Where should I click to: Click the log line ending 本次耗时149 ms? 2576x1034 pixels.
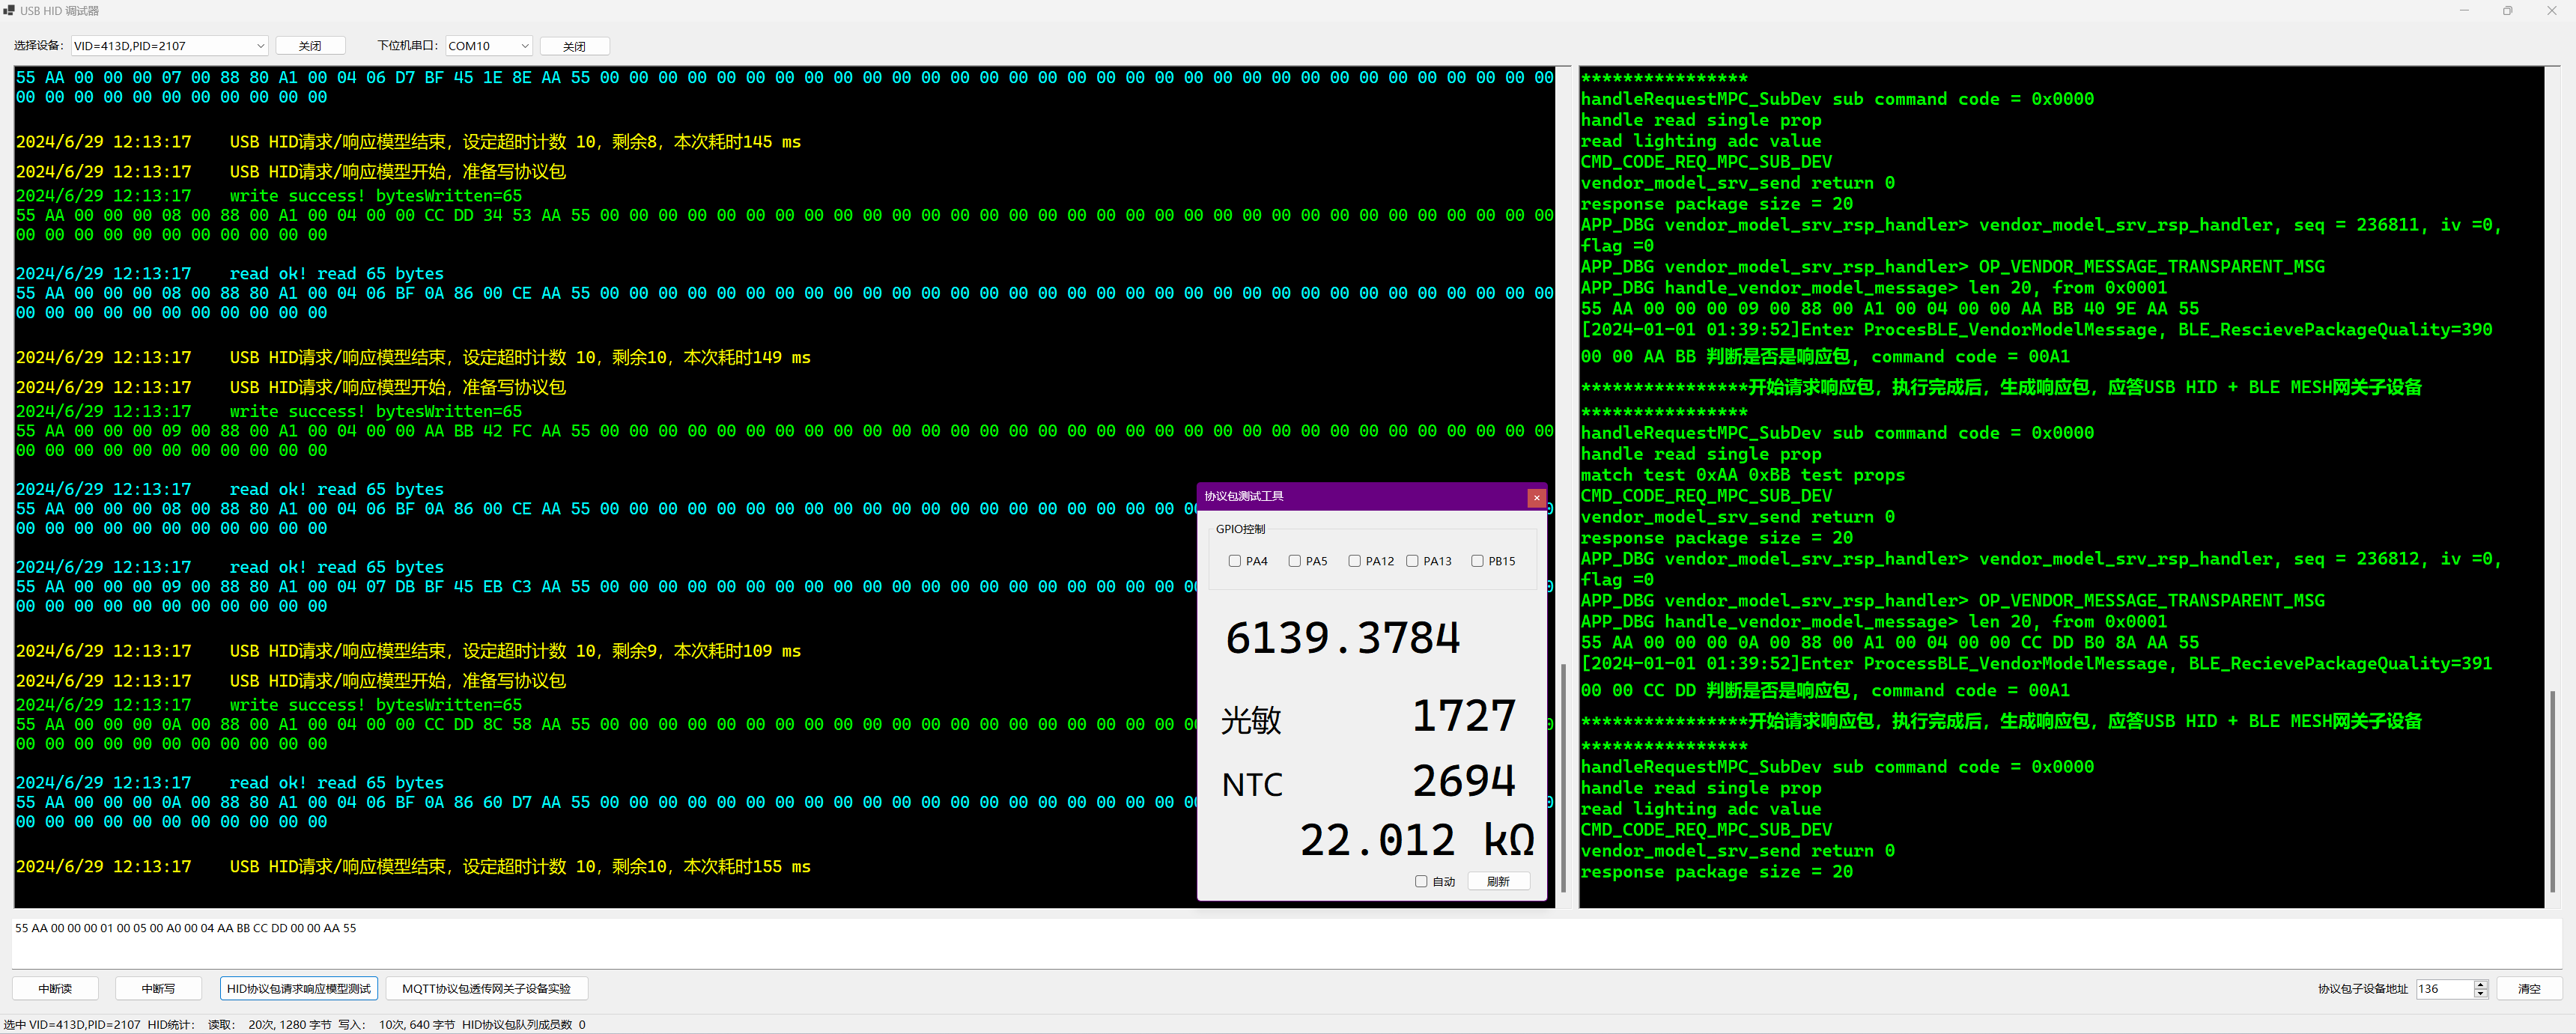click(x=413, y=358)
